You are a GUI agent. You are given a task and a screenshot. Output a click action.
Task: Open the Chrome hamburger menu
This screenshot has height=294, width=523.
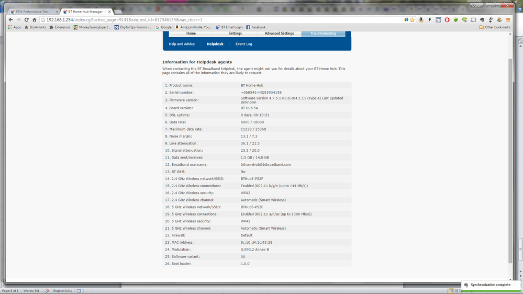pyautogui.click(x=508, y=20)
